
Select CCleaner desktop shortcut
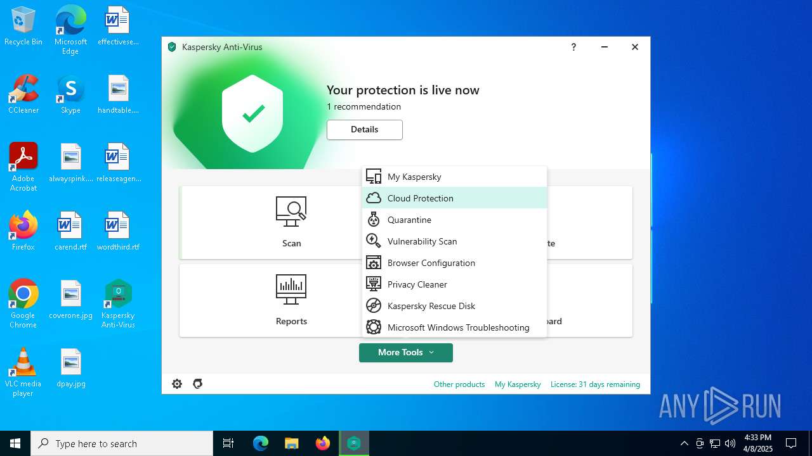click(23, 95)
